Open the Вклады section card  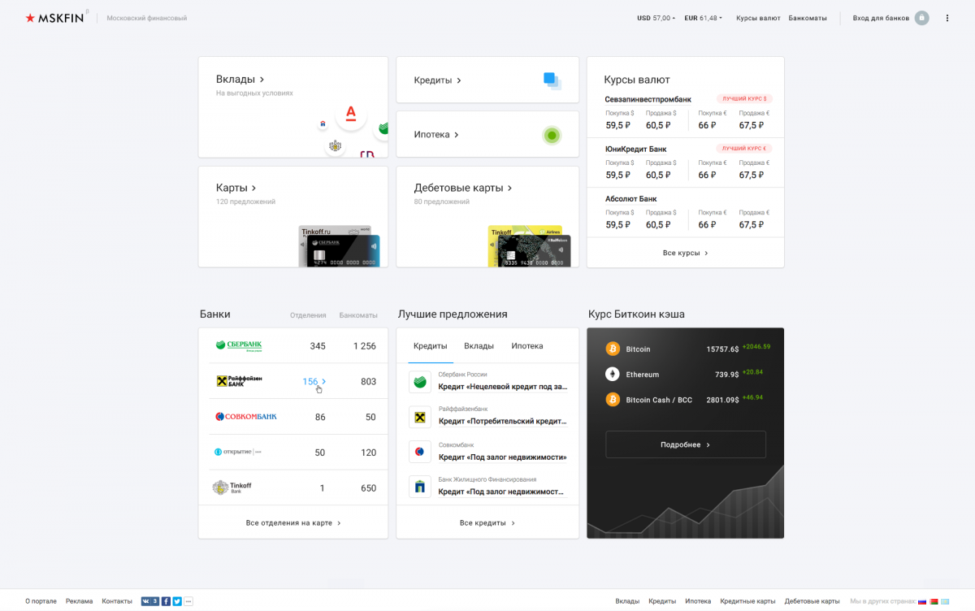coord(293,107)
